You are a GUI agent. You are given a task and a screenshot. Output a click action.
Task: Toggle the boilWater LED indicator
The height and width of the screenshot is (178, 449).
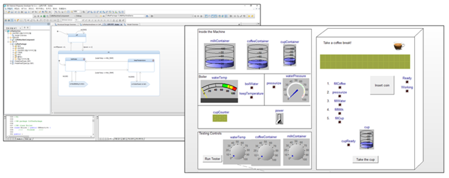pyautogui.click(x=252, y=88)
